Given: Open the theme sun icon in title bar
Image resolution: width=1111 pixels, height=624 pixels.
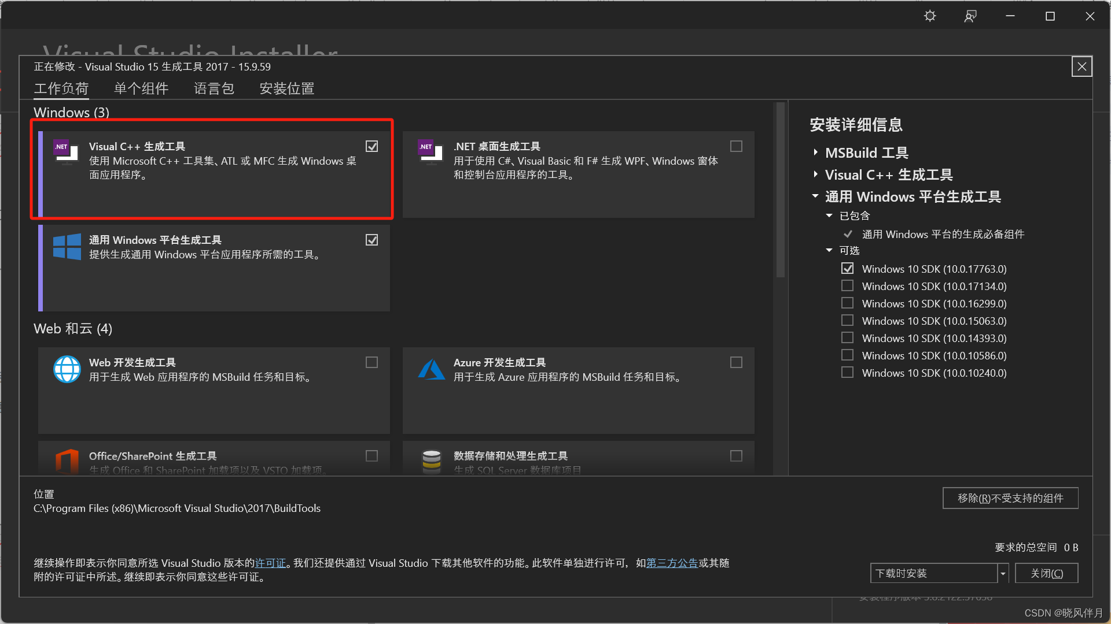Looking at the screenshot, I should coord(930,16).
